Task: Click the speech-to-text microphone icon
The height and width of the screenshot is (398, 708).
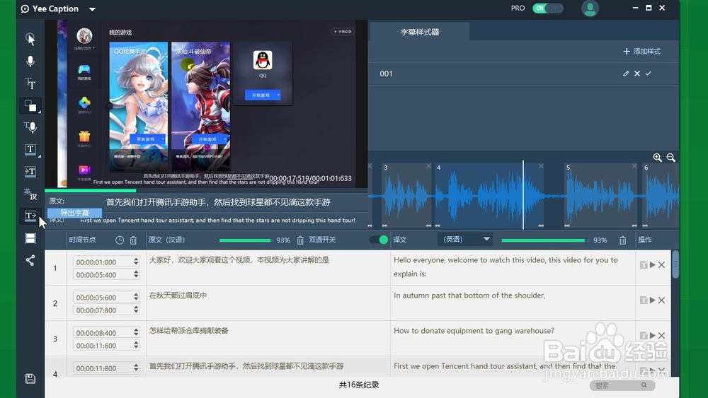Action: click(x=30, y=127)
